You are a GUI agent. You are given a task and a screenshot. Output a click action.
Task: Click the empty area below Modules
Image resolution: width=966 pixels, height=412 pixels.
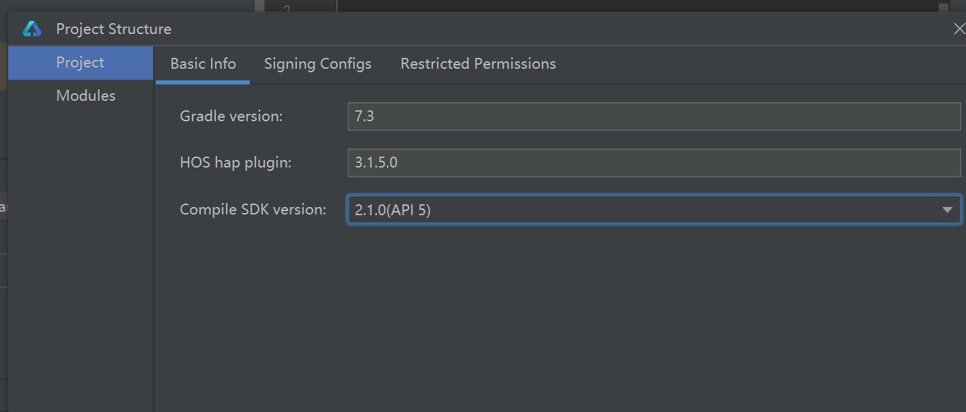coord(80,259)
